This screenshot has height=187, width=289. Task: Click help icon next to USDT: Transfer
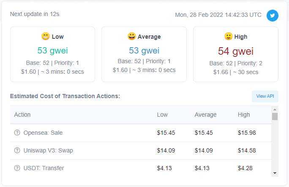pos(17,168)
